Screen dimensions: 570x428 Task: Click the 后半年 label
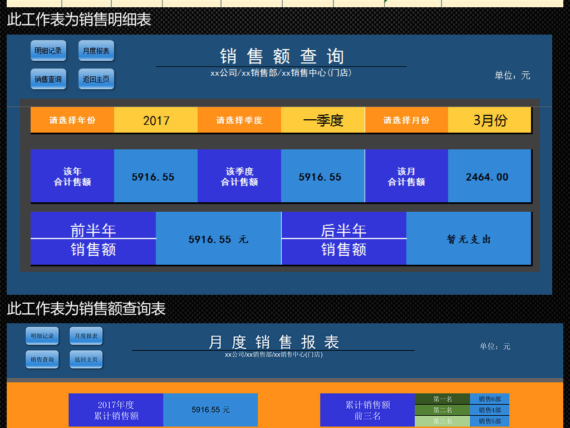coord(343,230)
